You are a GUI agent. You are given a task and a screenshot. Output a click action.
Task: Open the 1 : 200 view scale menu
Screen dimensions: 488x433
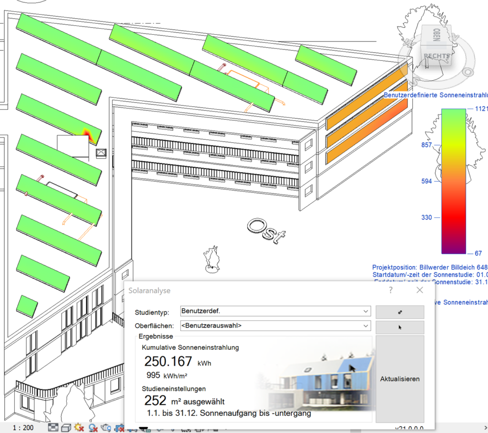click(23, 428)
